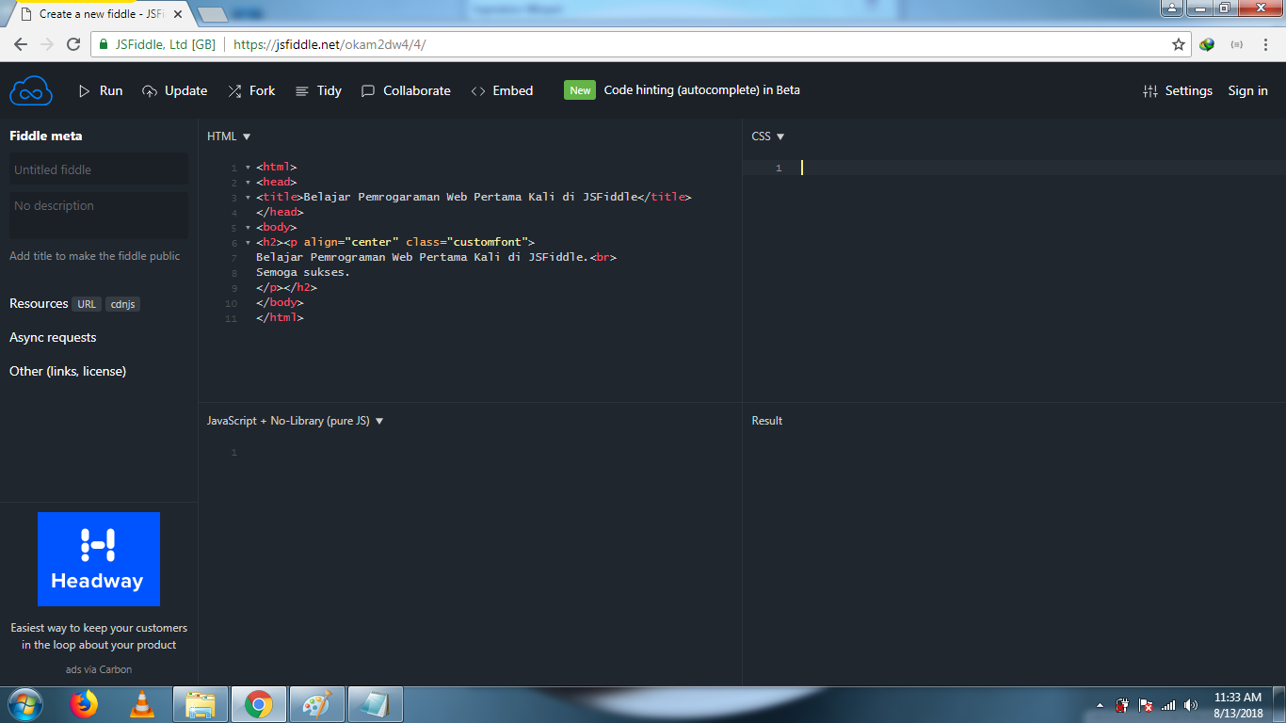Open the Chrome three-dot menu
The height and width of the screenshot is (723, 1286).
(1265, 43)
